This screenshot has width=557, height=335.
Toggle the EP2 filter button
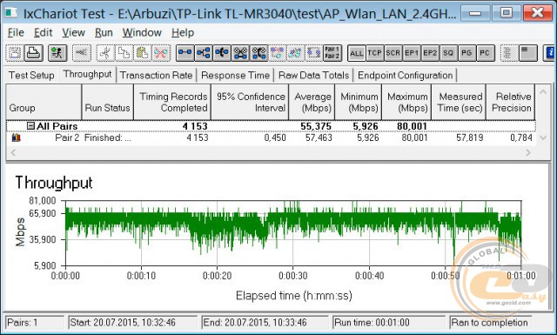[430, 53]
